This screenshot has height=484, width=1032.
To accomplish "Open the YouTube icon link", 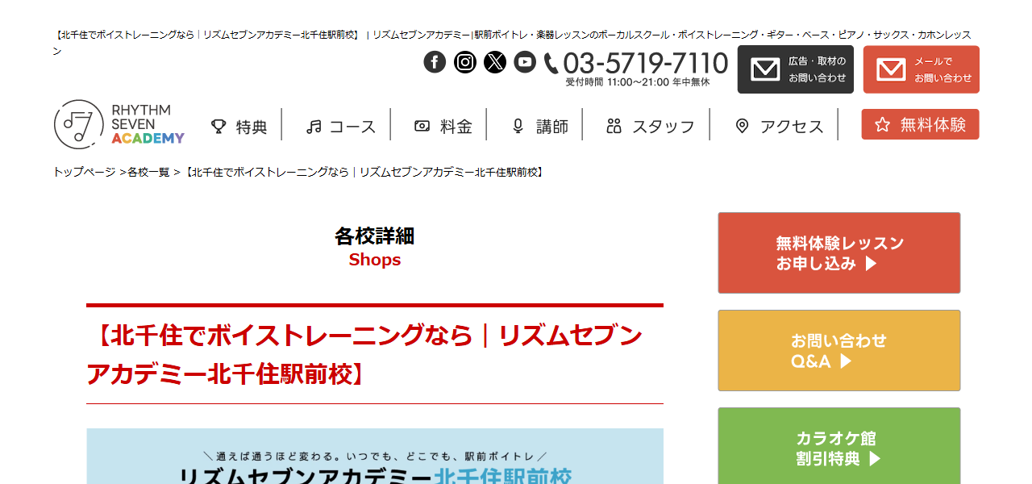I will click(x=525, y=62).
